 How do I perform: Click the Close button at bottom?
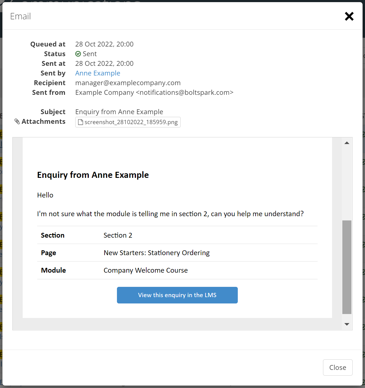coord(338,367)
